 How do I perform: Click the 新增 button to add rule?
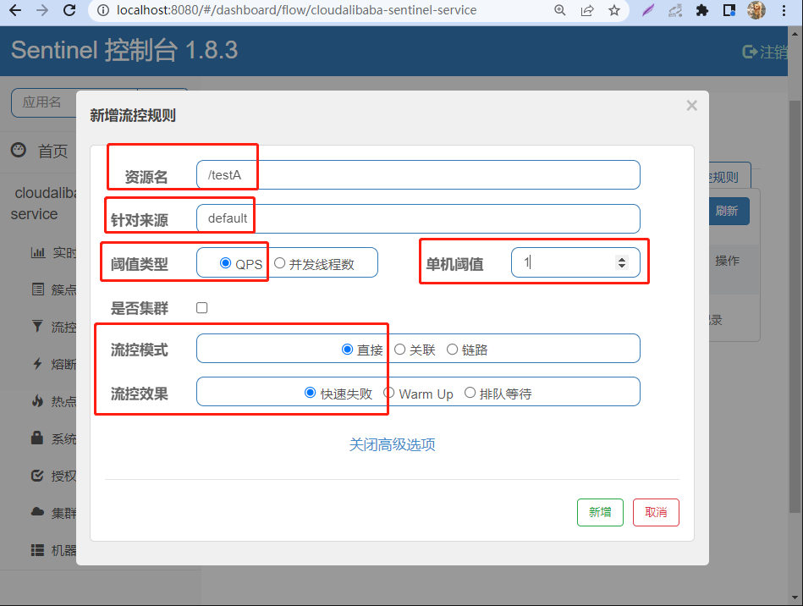[600, 512]
